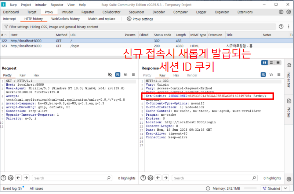Open Request panel hamburger options menu
Image resolution: width=294 pixels, height=194 pixels.
point(133,75)
